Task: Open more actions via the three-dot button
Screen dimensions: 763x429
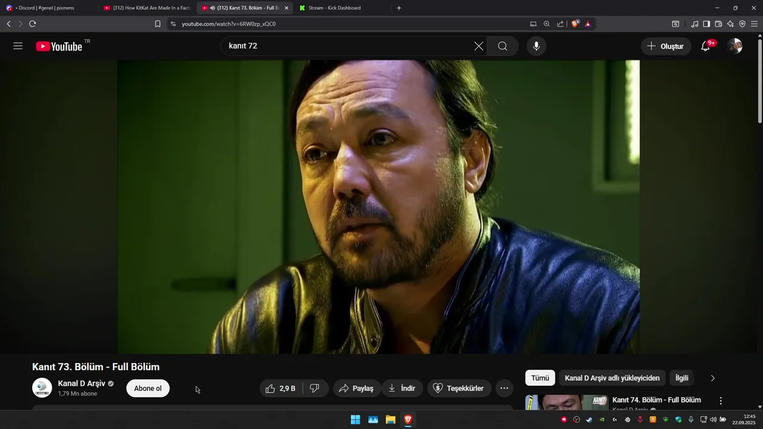Action: pos(504,388)
